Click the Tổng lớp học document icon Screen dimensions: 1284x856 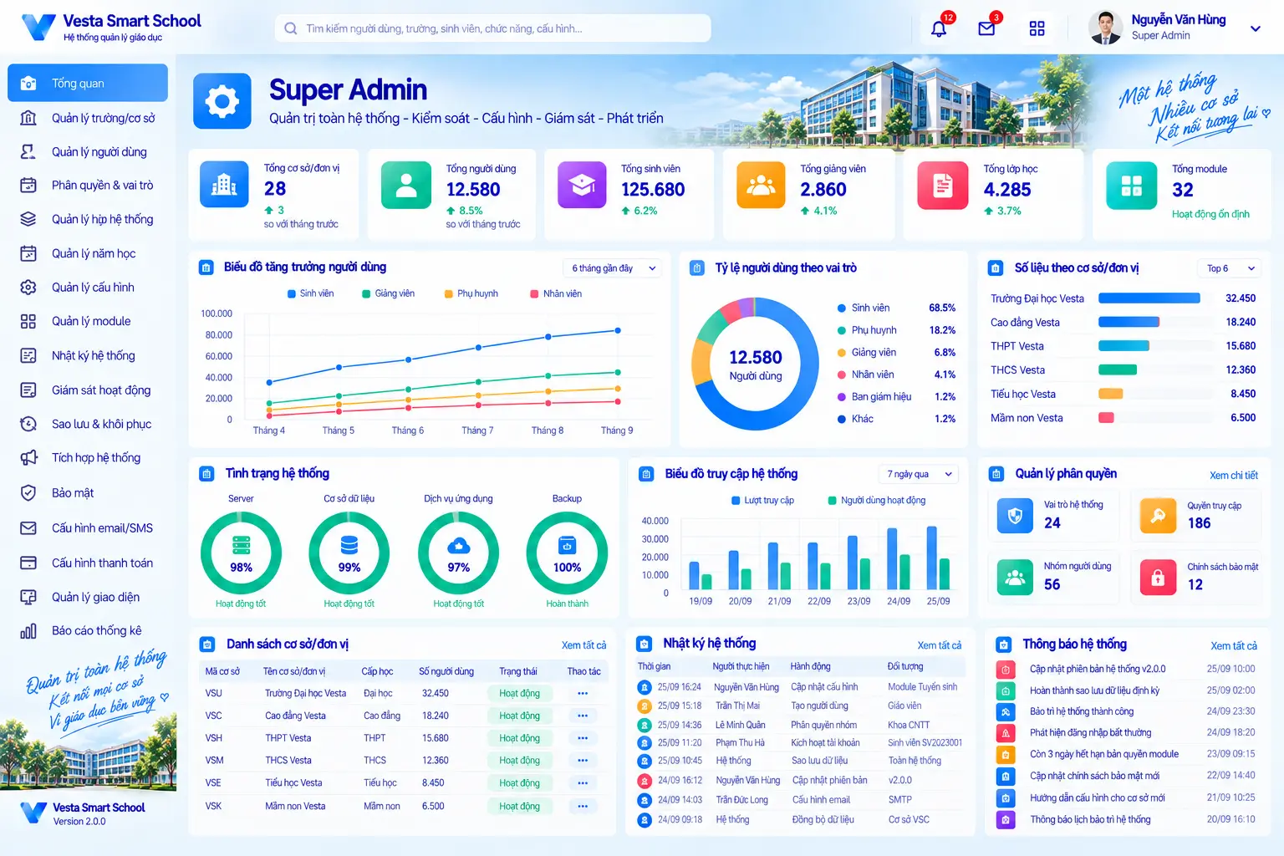tap(942, 185)
